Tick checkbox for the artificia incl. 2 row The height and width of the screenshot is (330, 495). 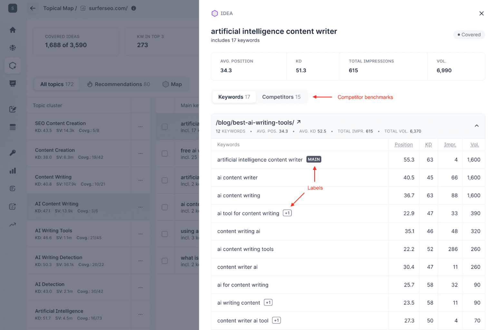point(165,180)
